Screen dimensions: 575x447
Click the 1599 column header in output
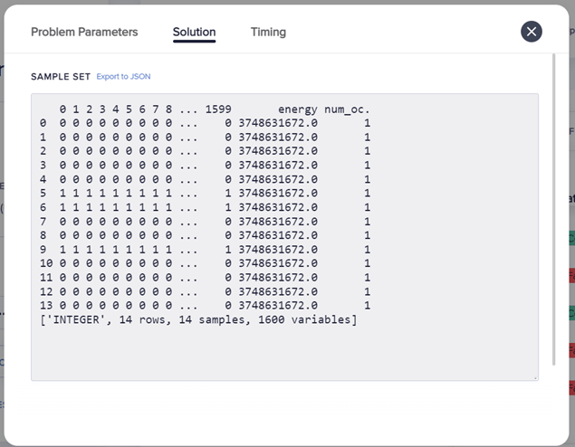218,109
